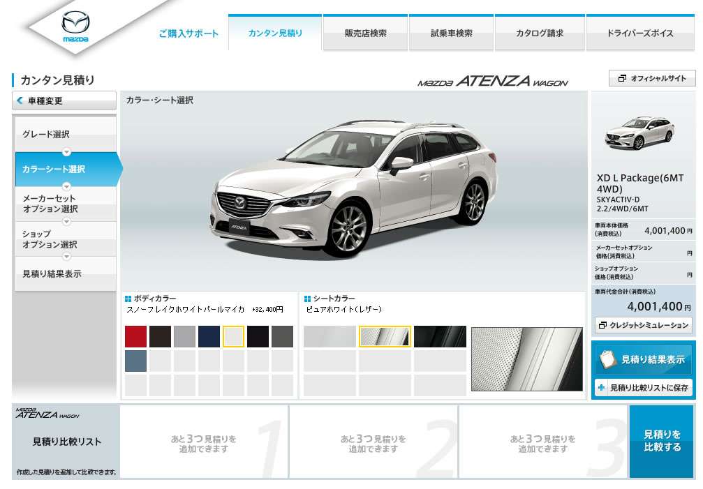Select the white pearl body color swatch
Viewport: 703px width, 489px height.
[x=234, y=336]
